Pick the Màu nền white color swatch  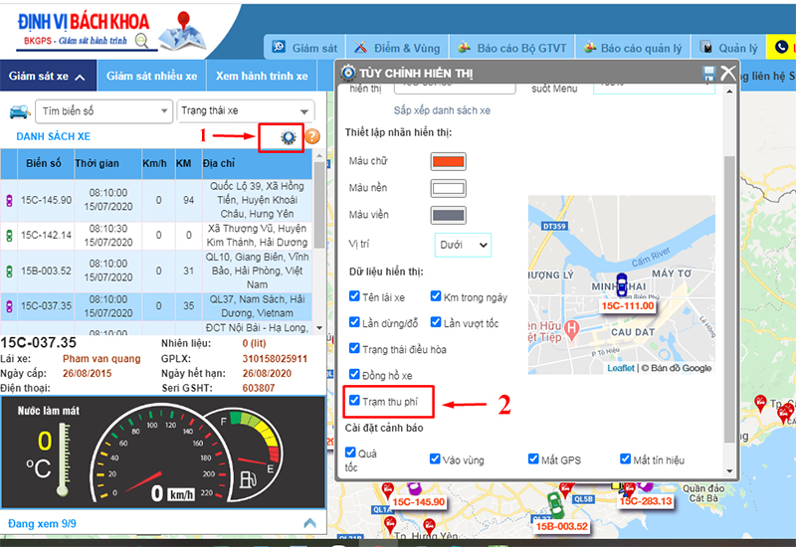coord(449,189)
